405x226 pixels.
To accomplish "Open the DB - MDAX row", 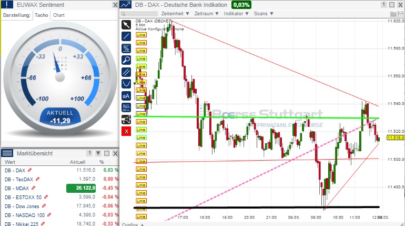I will point(60,188).
